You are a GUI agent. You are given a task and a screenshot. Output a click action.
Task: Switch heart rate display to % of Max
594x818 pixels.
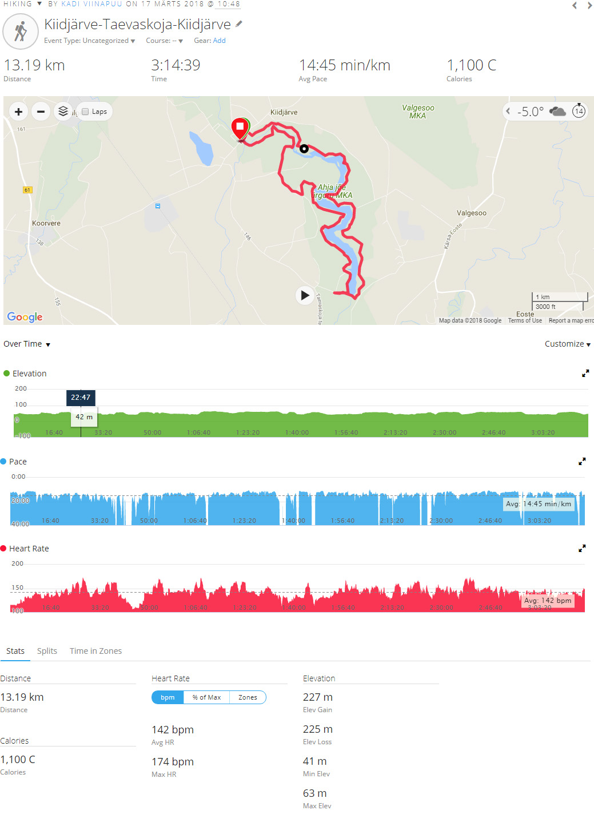click(x=206, y=697)
